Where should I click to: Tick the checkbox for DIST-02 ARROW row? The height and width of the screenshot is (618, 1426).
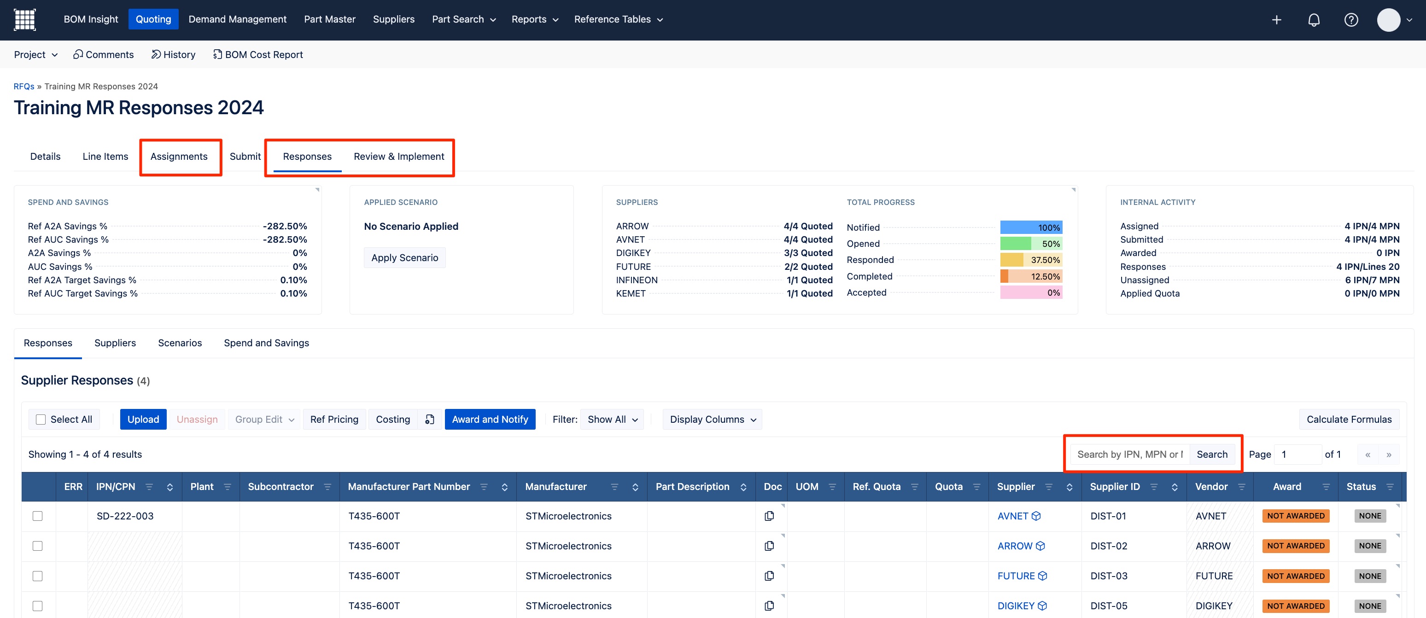click(x=38, y=546)
